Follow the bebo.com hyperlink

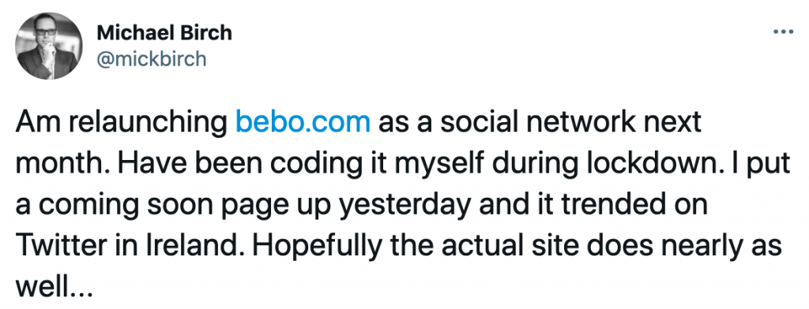click(303, 122)
